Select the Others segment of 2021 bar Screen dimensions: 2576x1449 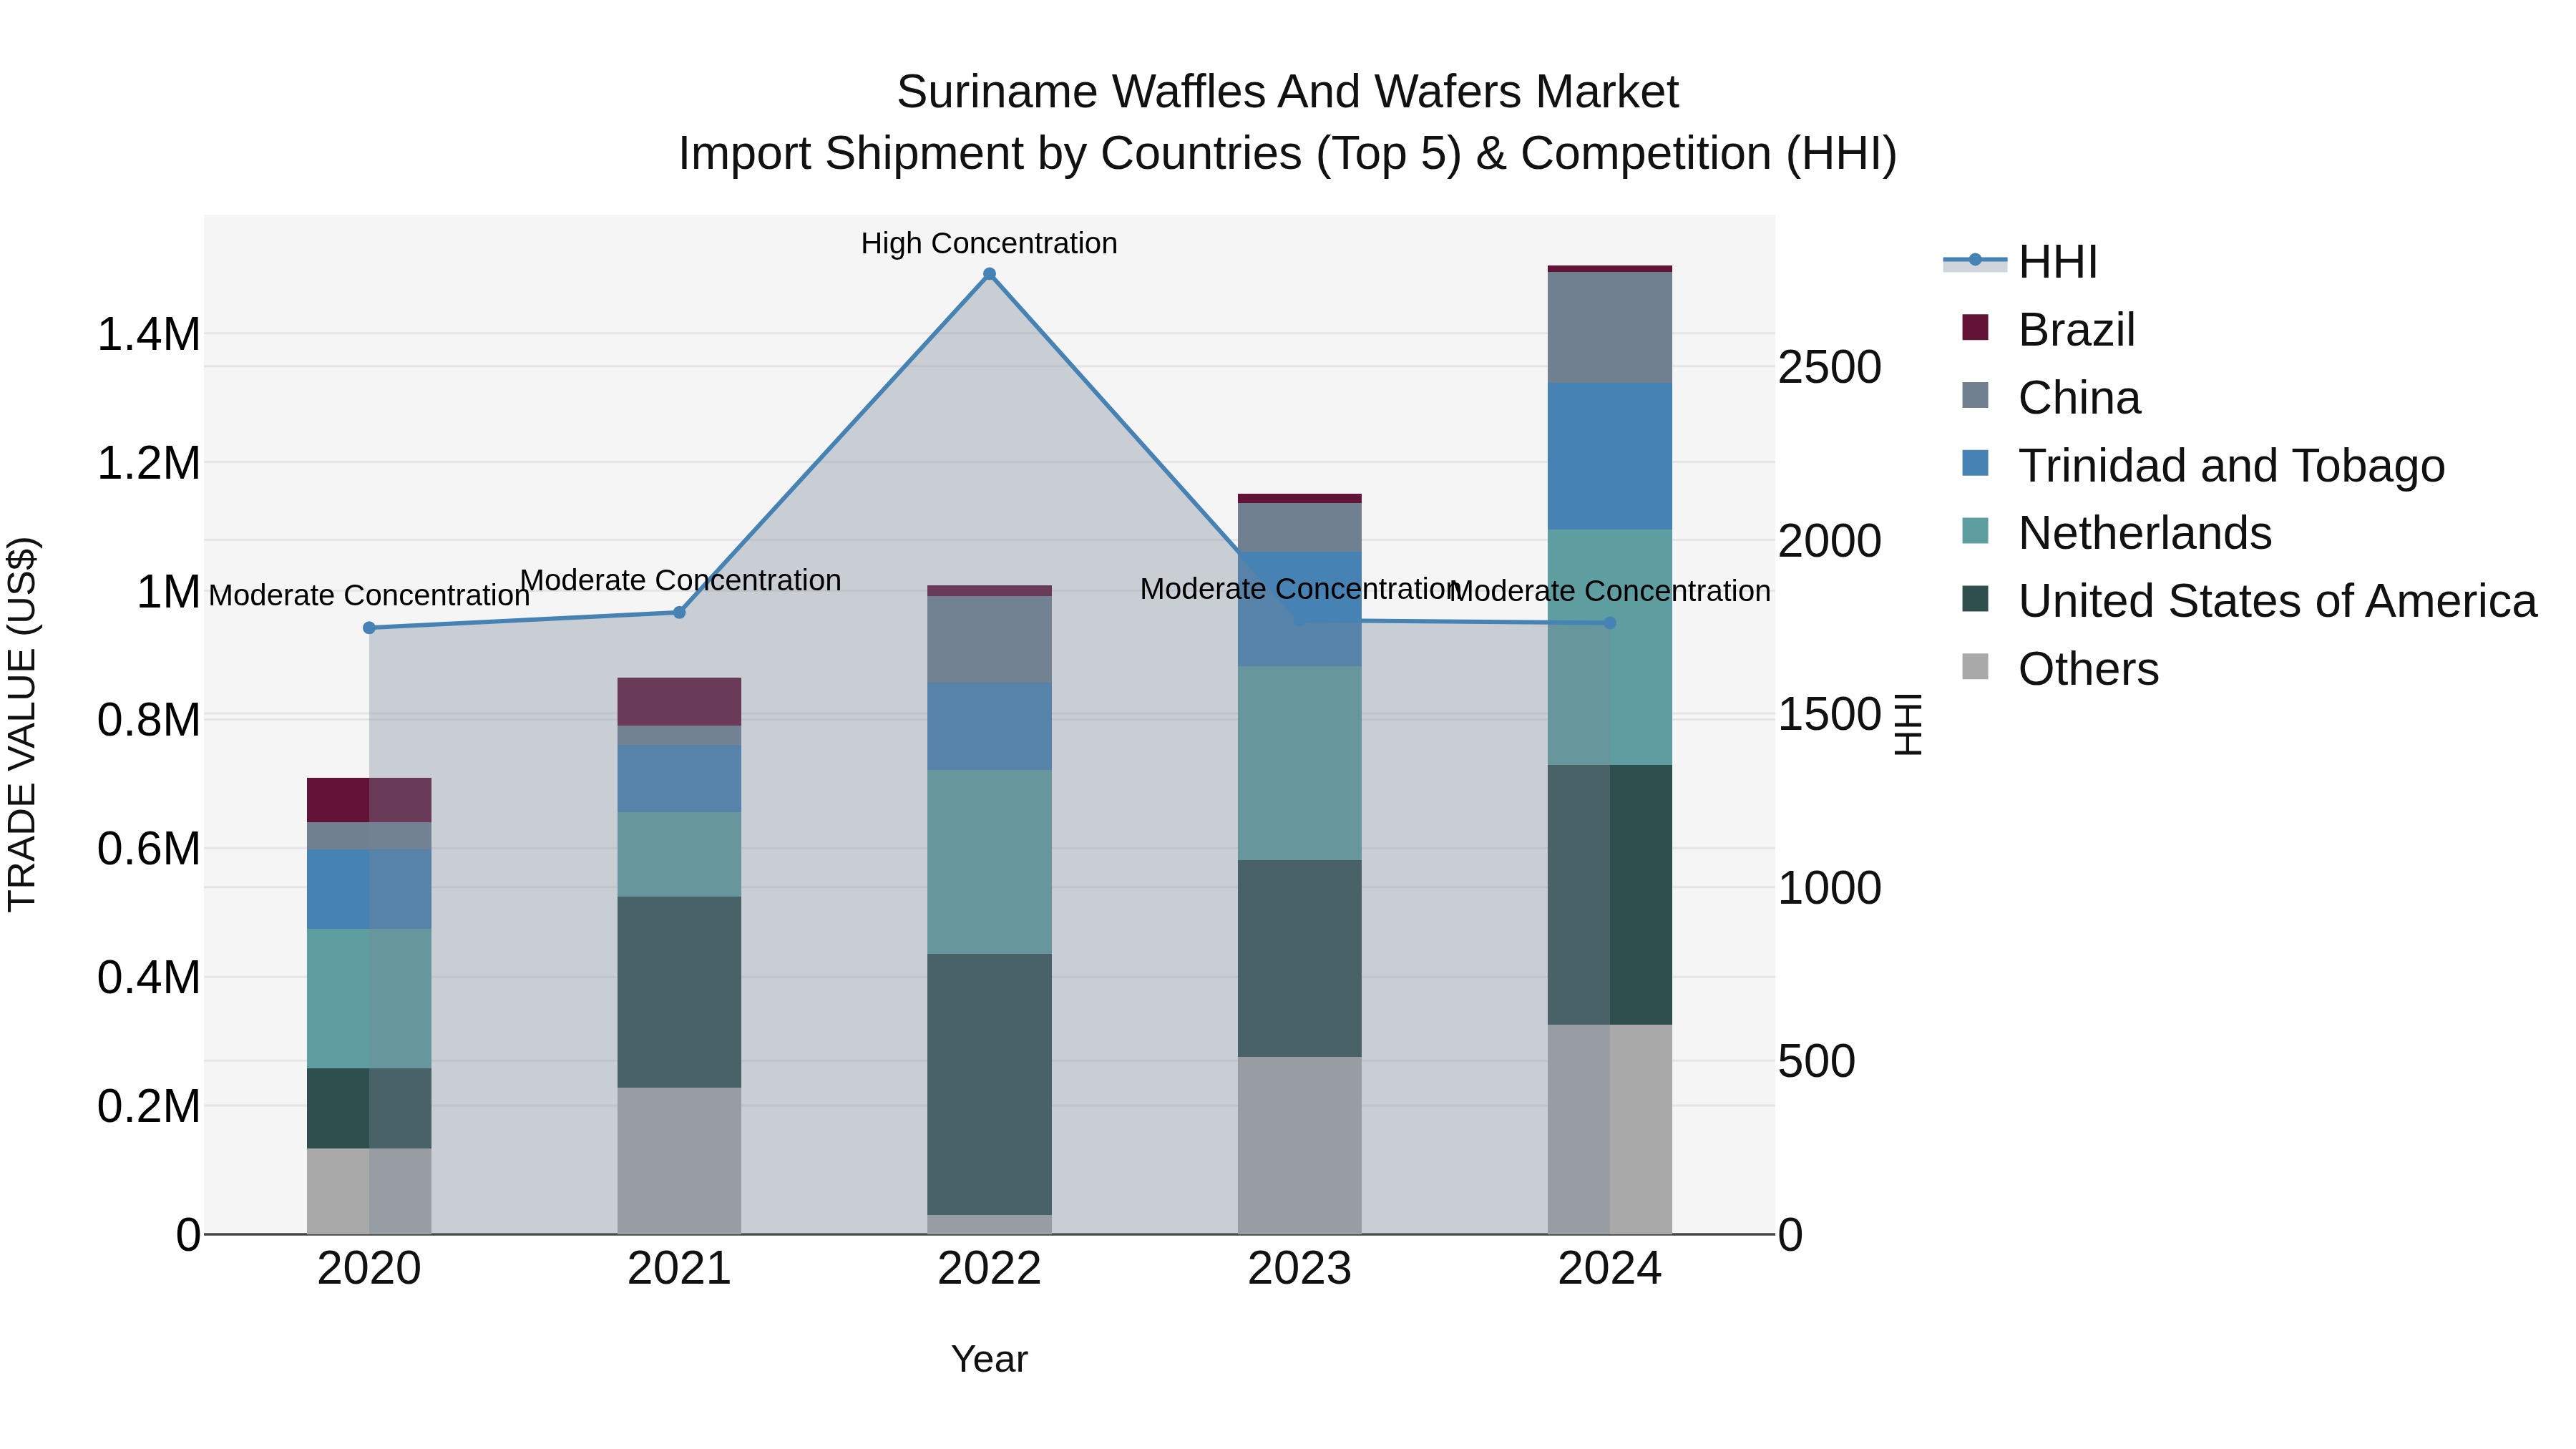679,1161
